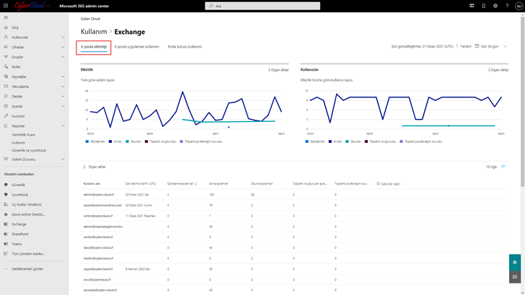
Task: Open Verimlilik Puanı under Raporlar
Action: 23,135
